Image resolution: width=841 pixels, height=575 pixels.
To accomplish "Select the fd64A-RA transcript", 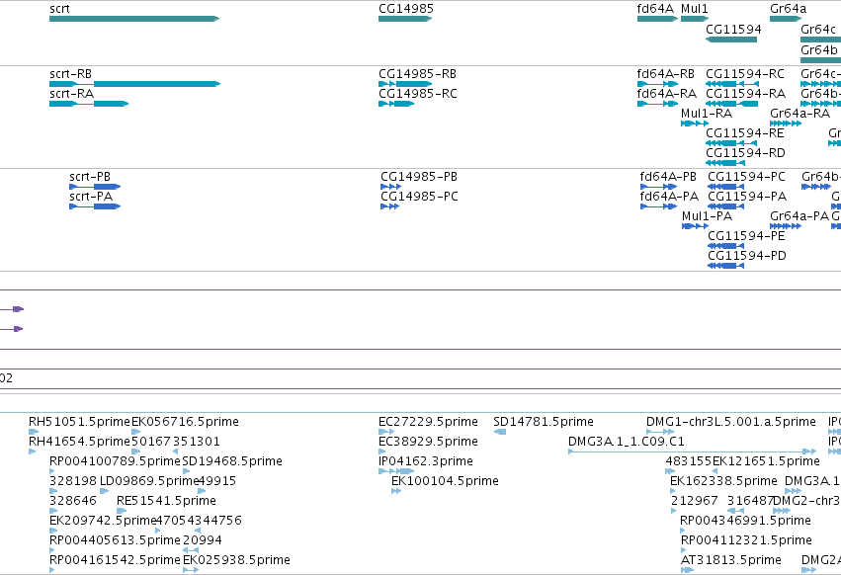I will (657, 104).
